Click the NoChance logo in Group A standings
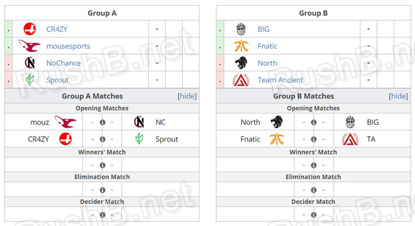415x226 pixels. [30, 63]
